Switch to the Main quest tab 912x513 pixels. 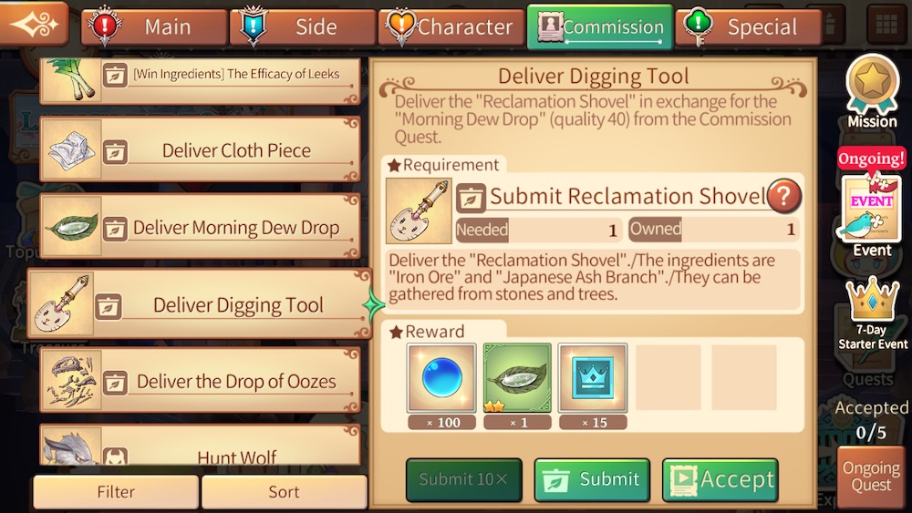pos(154,26)
